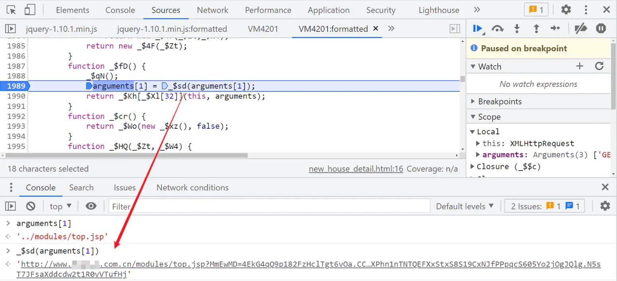
Task: Open the new_house_detail.html:16 source link
Action: (356, 169)
